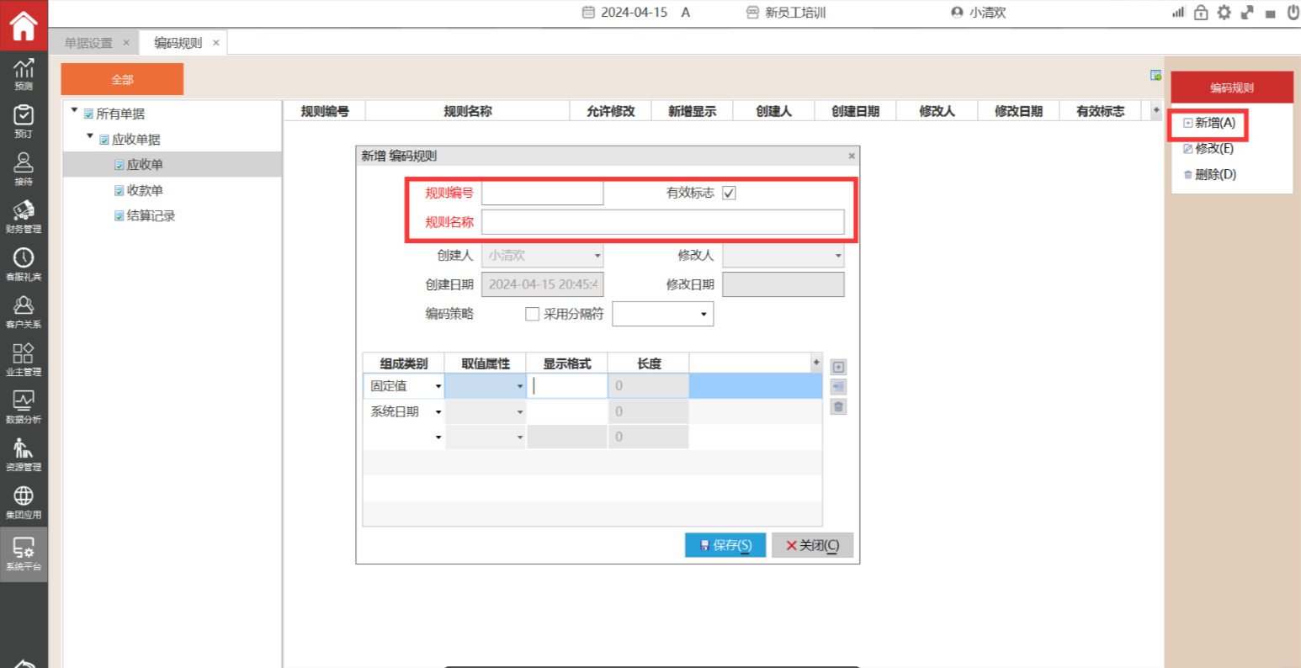Click the red home icon
Viewport: 1301px width, 668px height.
click(24, 25)
